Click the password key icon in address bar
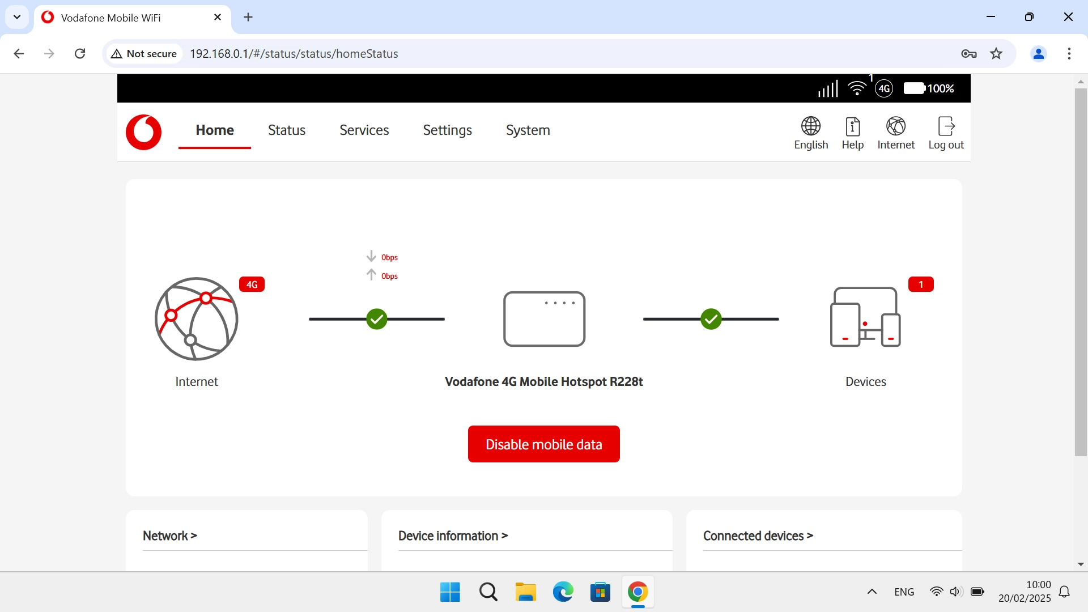 [968, 54]
